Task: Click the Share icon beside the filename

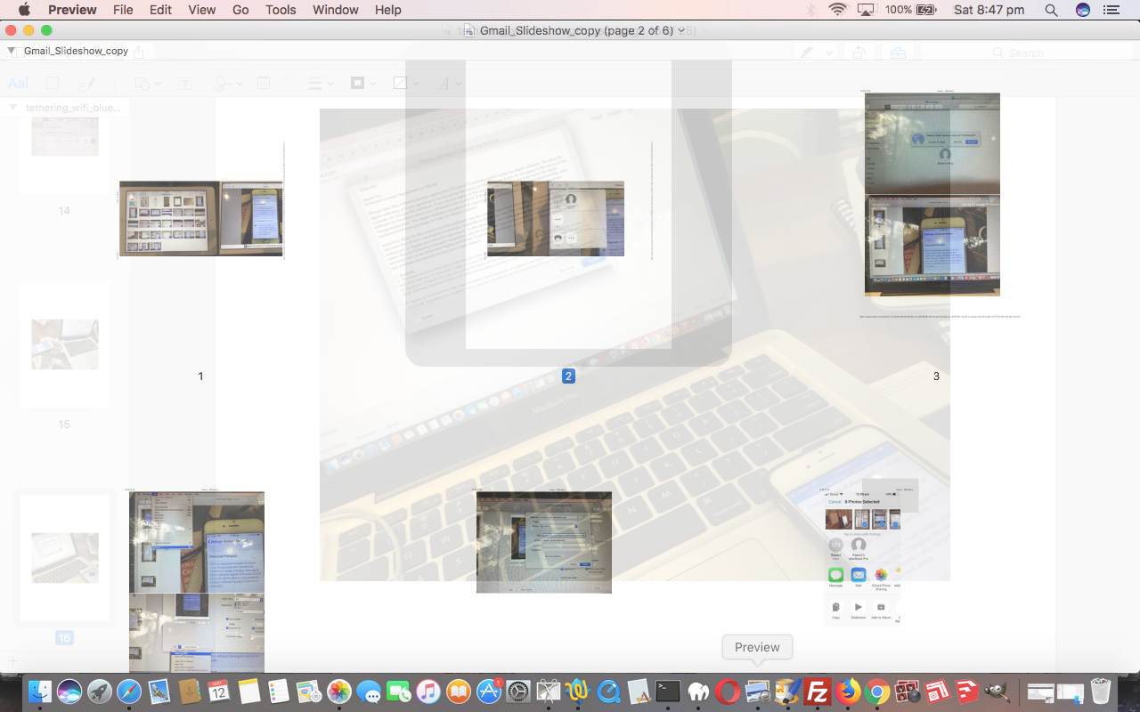Action: (x=139, y=52)
